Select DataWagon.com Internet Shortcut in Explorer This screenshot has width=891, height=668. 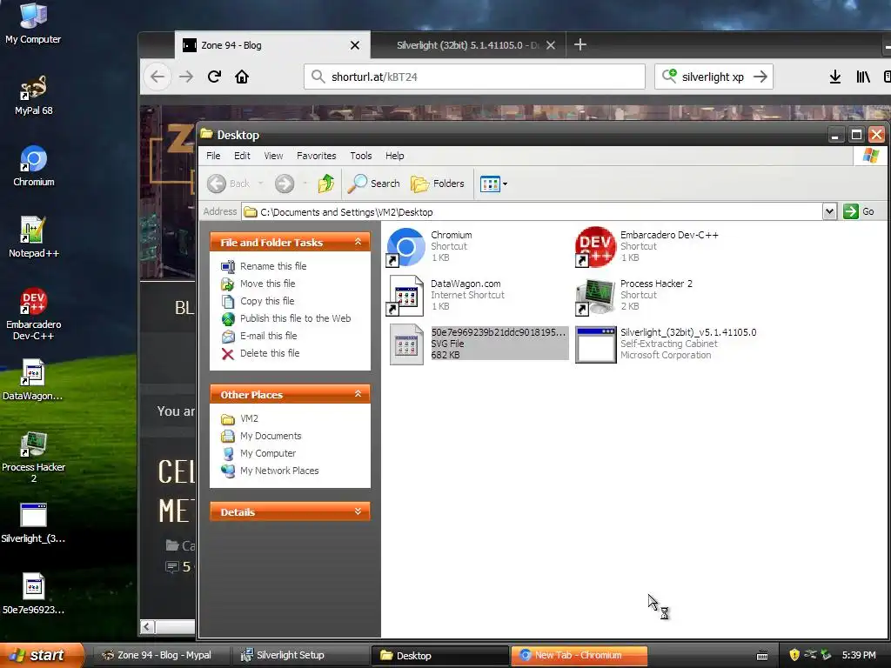[x=446, y=295]
